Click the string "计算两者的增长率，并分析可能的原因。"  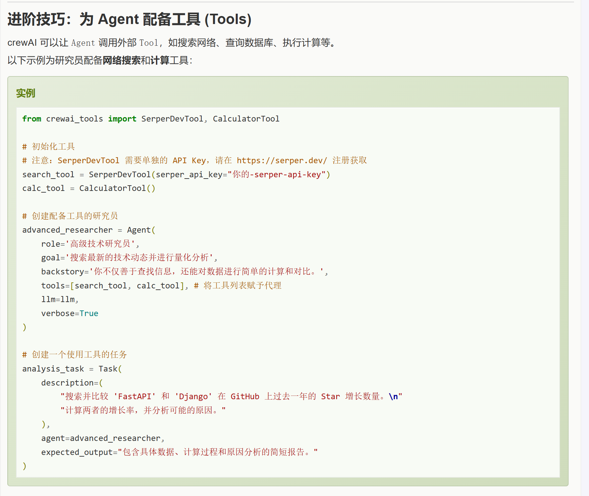point(143,410)
